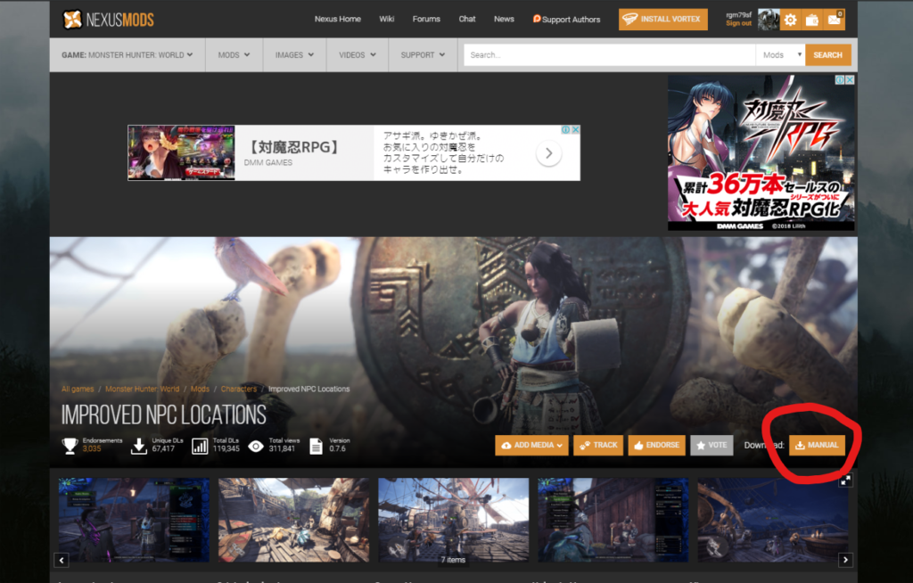This screenshot has width=913, height=583.
Task: Expand the Game: Monster Hunter World dropdown
Action: click(x=127, y=55)
